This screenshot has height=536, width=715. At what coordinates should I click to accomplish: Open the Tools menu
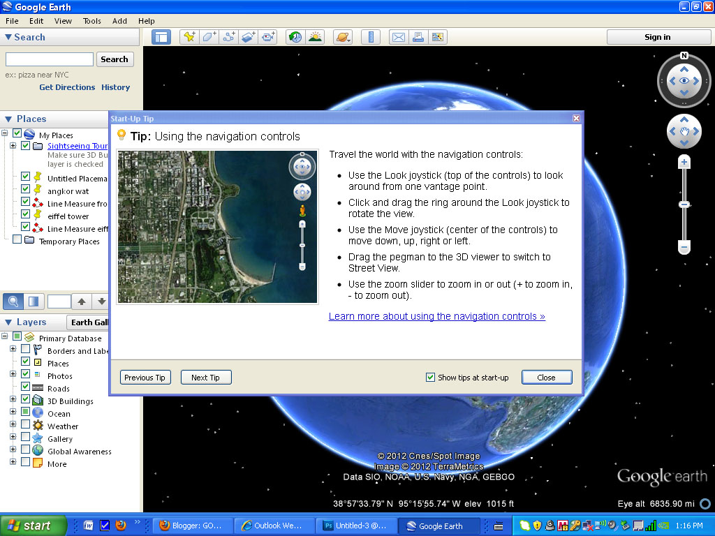click(91, 21)
